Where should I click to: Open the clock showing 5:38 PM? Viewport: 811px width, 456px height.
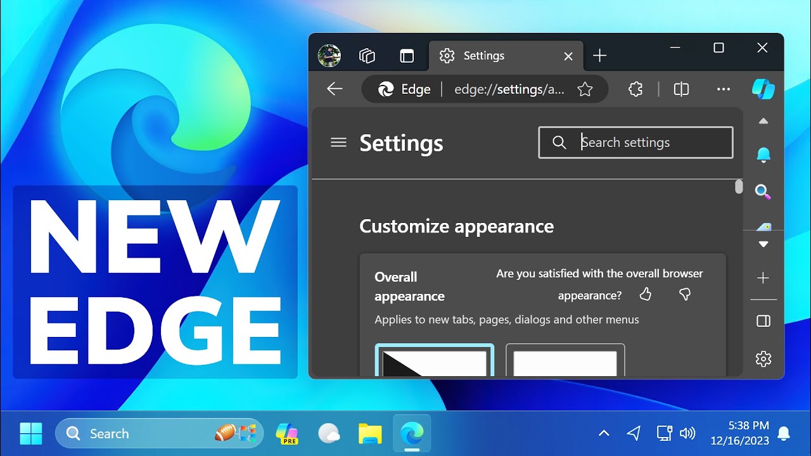tap(740, 434)
